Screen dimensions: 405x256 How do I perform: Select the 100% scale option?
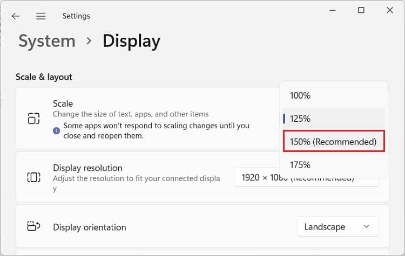pyautogui.click(x=300, y=95)
